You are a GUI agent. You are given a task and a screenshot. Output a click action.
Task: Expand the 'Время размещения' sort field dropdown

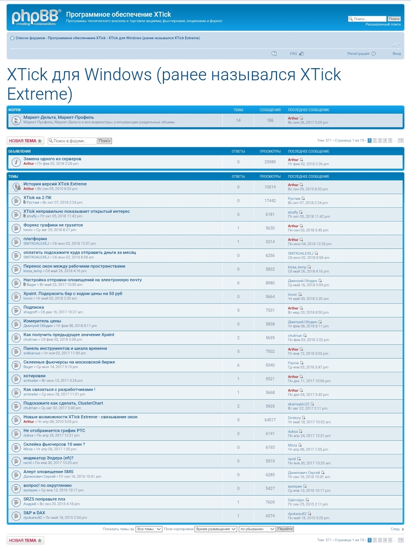coord(216,529)
